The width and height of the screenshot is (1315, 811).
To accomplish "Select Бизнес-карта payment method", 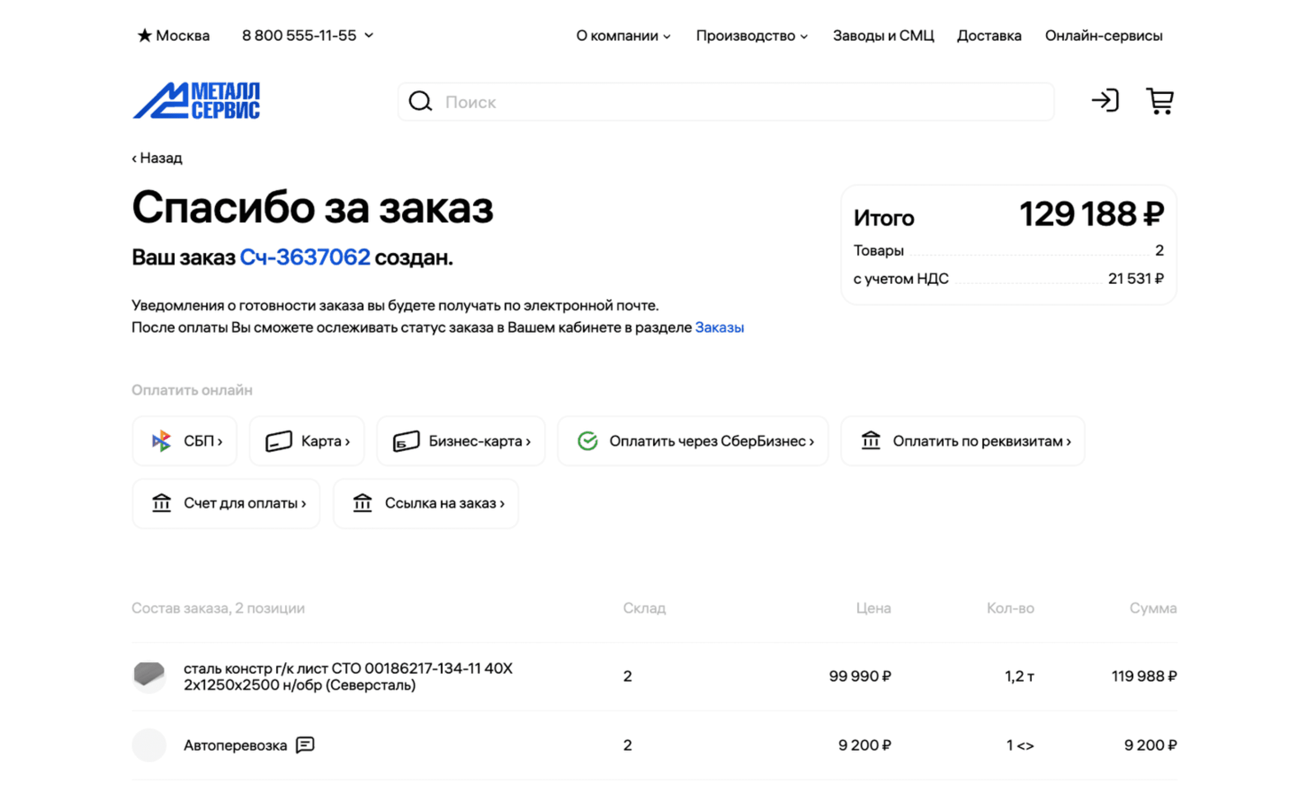I will 461,441.
